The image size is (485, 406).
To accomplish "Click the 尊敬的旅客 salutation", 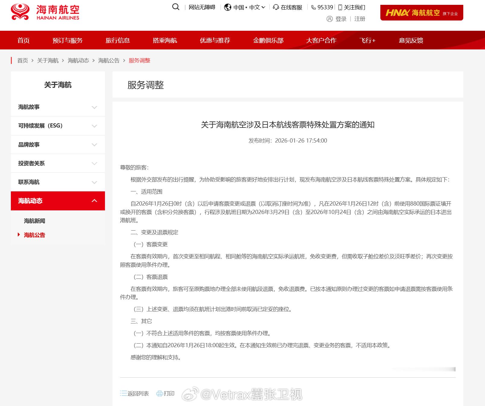I will click(x=134, y=168).
